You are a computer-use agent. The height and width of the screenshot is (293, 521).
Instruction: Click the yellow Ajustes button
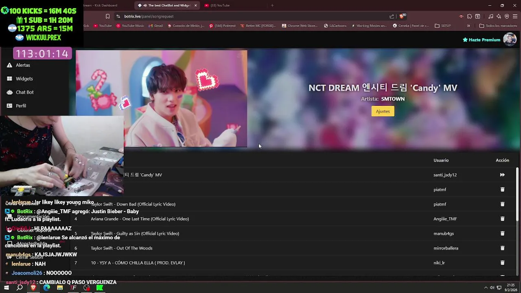pyautogui.click(x=383, y=111)
